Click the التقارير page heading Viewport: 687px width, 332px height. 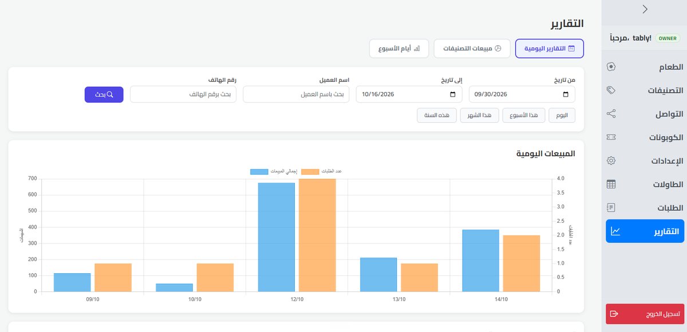click(x=566, y=23)
